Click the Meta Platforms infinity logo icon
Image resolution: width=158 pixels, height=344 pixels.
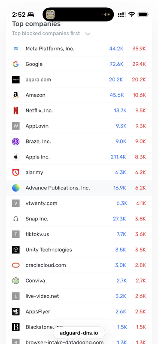[16, 49]
